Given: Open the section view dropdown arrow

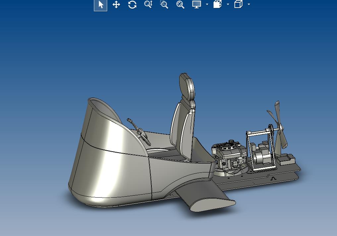Looking at the screenshot, I should [228, 4].
